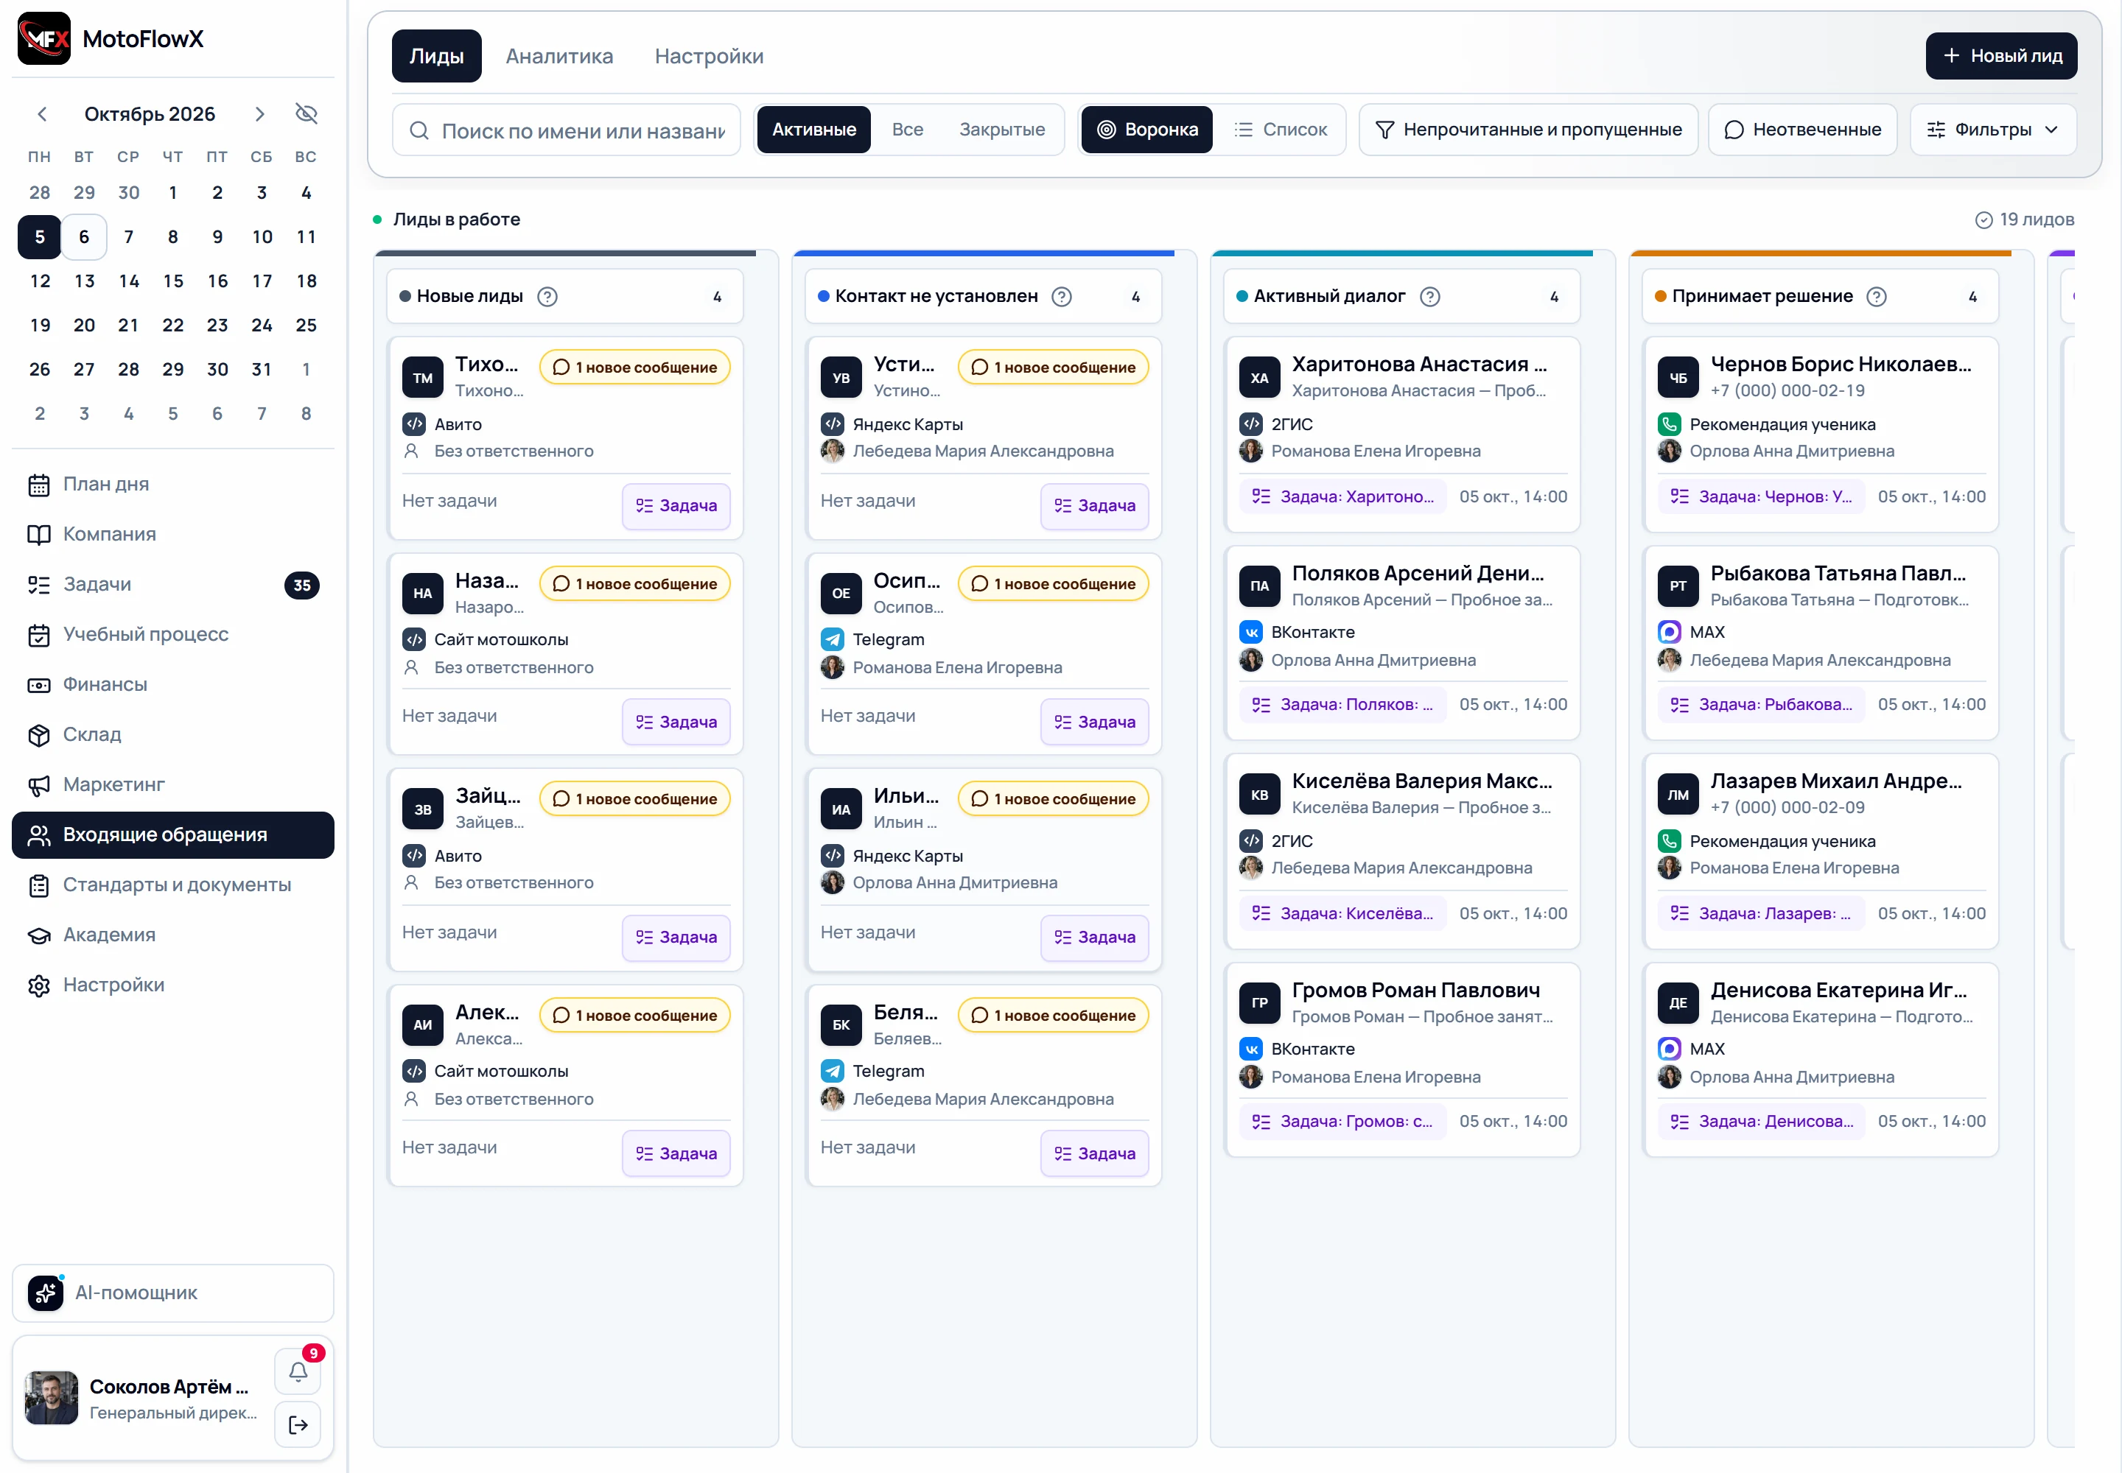
Task: Click the Соколов Артём user profile photo
Action: [x=52, y=1397]
